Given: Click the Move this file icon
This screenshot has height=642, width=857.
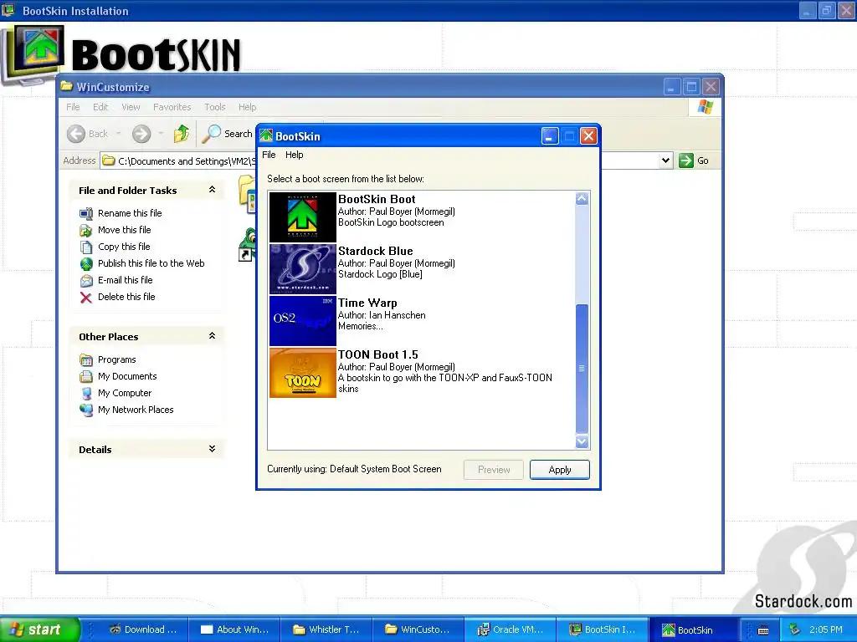Looking at the screenshot, I should pos(86,231).
